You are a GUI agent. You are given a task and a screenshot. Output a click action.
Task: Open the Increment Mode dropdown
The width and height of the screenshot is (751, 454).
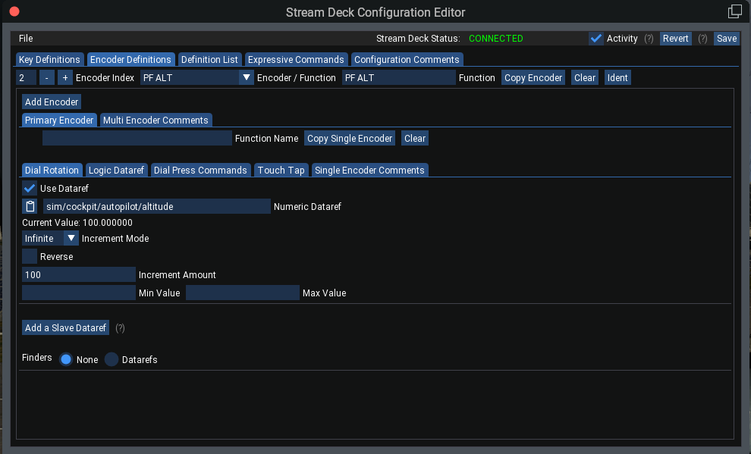point(50,238)
